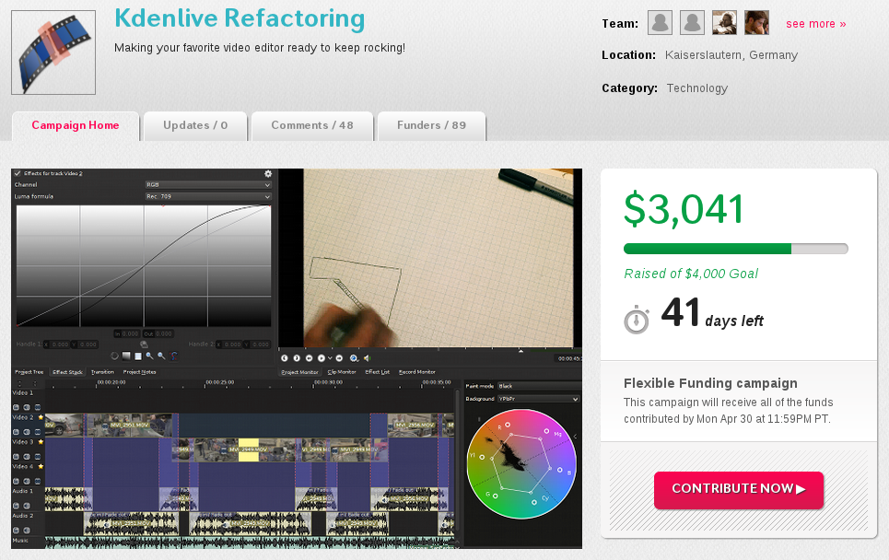This screenshot has width=889, height=560.
Task: Follow the 'see more »' team link
Action: coord(816,24)
